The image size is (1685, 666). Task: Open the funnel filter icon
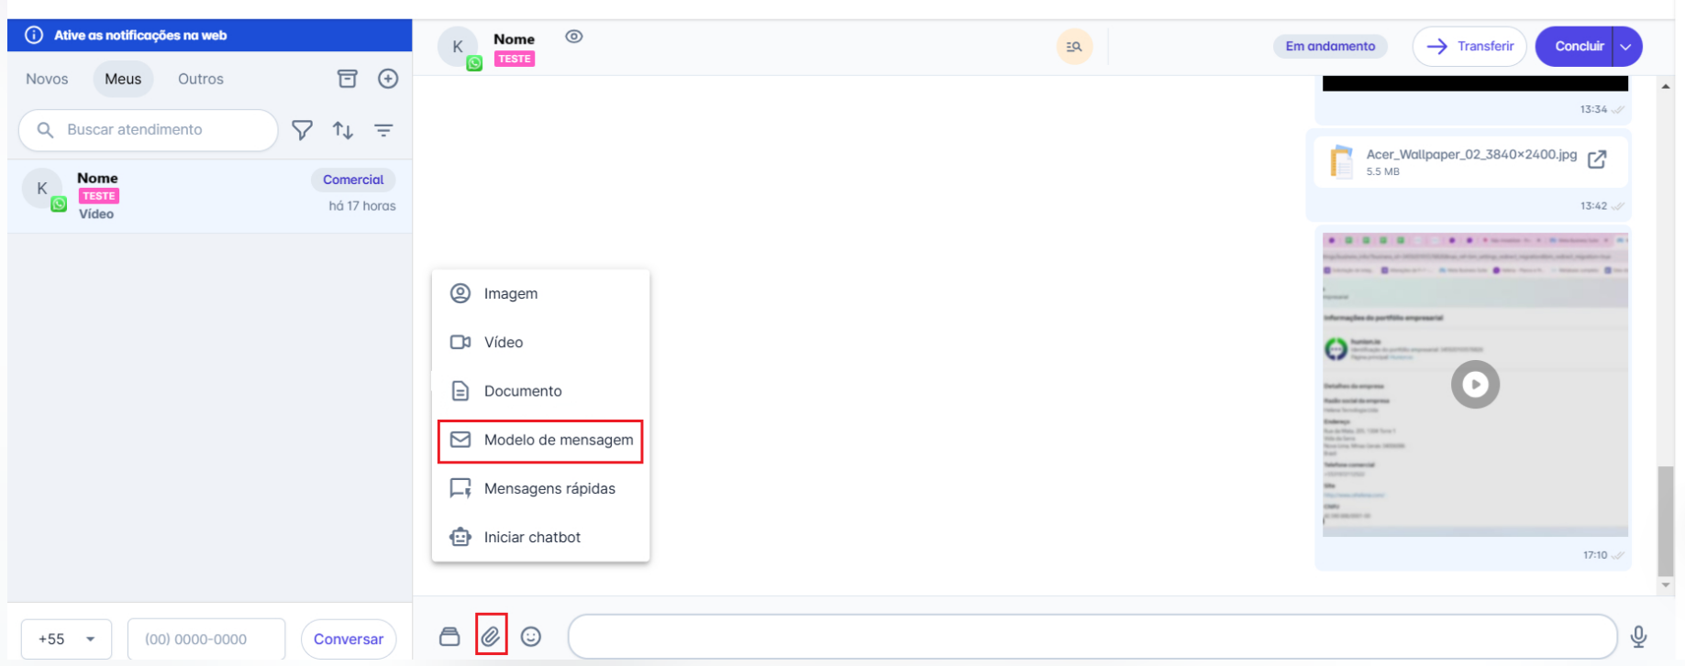(302, 130)
